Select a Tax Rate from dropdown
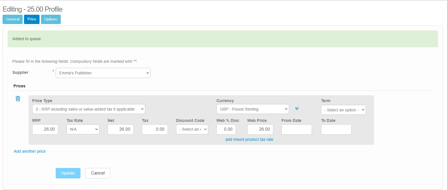This screenshot has height=190, width=447. click(x=83, y=129)
